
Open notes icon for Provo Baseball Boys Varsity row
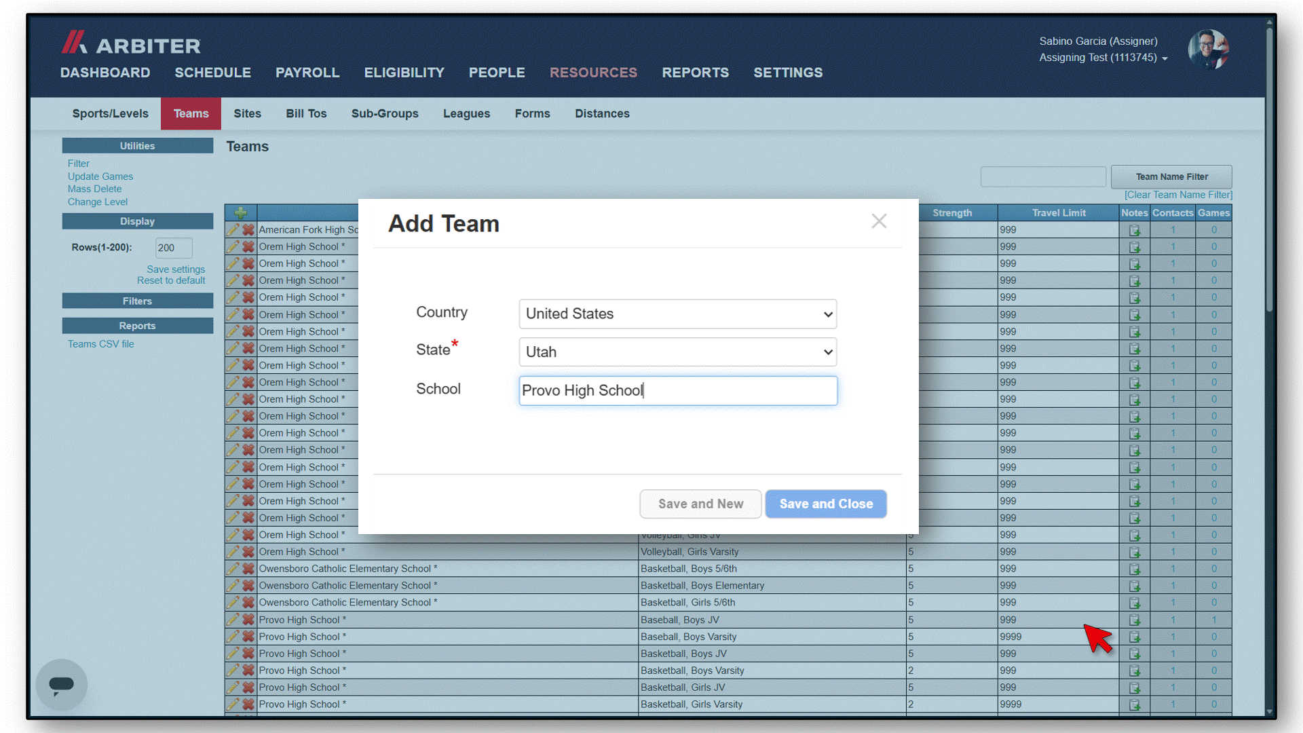tap(1134, 637)
